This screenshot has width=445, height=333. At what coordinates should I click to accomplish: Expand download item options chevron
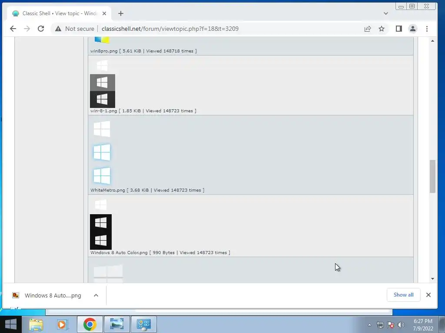(96, 295)
